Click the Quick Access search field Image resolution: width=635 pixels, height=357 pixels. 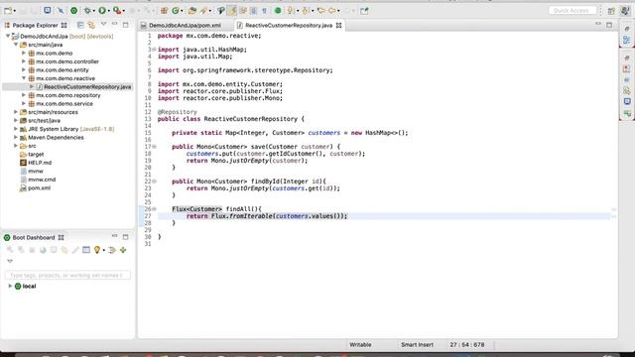pos(572,10)
